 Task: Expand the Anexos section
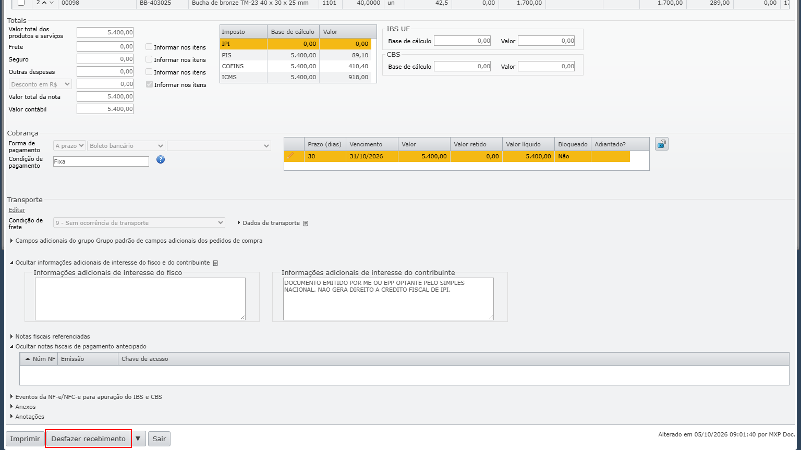22,407
